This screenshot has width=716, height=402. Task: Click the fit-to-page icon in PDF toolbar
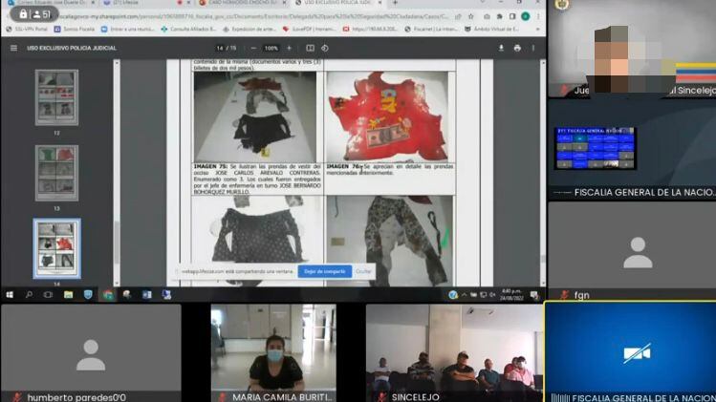[x=310, y=48]
